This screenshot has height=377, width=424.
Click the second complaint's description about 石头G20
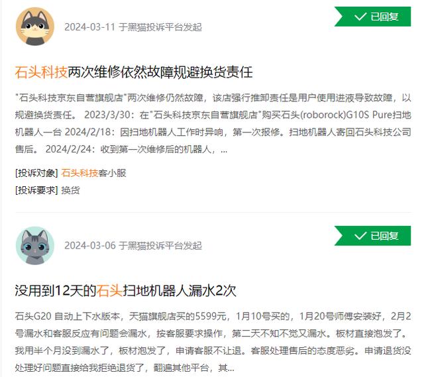213,342
